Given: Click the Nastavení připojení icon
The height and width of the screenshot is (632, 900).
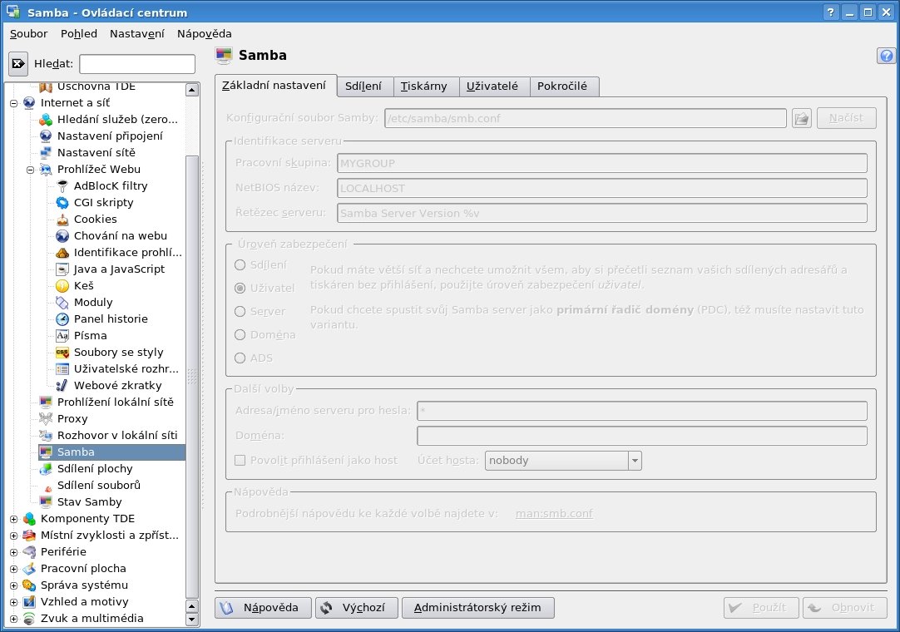Looking at the screenshot, I should [x=46, y=136].
